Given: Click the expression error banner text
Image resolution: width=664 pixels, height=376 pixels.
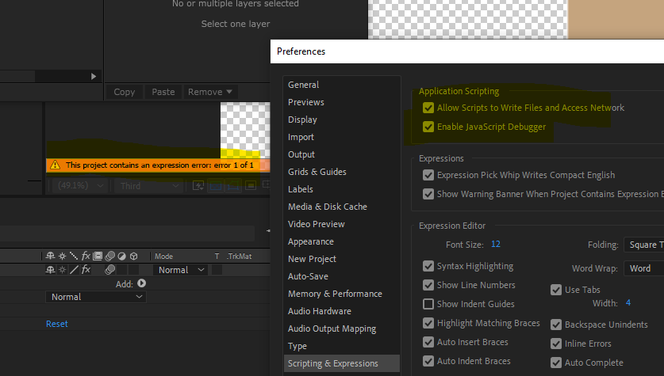Looking at the screenshot, I should (159, 165).
